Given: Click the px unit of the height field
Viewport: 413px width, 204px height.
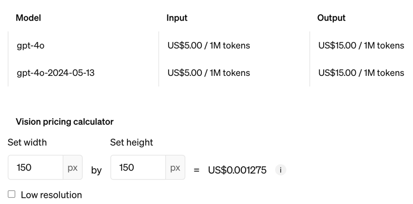Looking at the screenshot, I should pyautogui.click(x=176, y=167).
